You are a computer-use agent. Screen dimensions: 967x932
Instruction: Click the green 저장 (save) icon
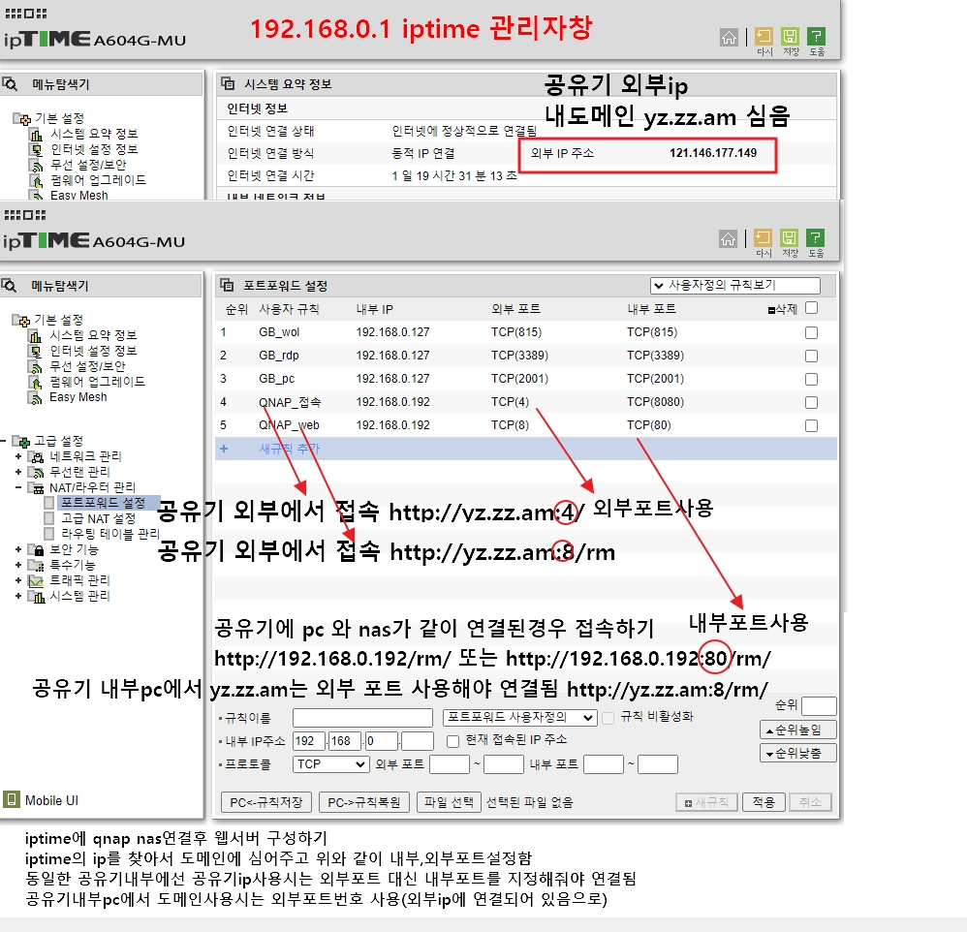pos(790,36)
